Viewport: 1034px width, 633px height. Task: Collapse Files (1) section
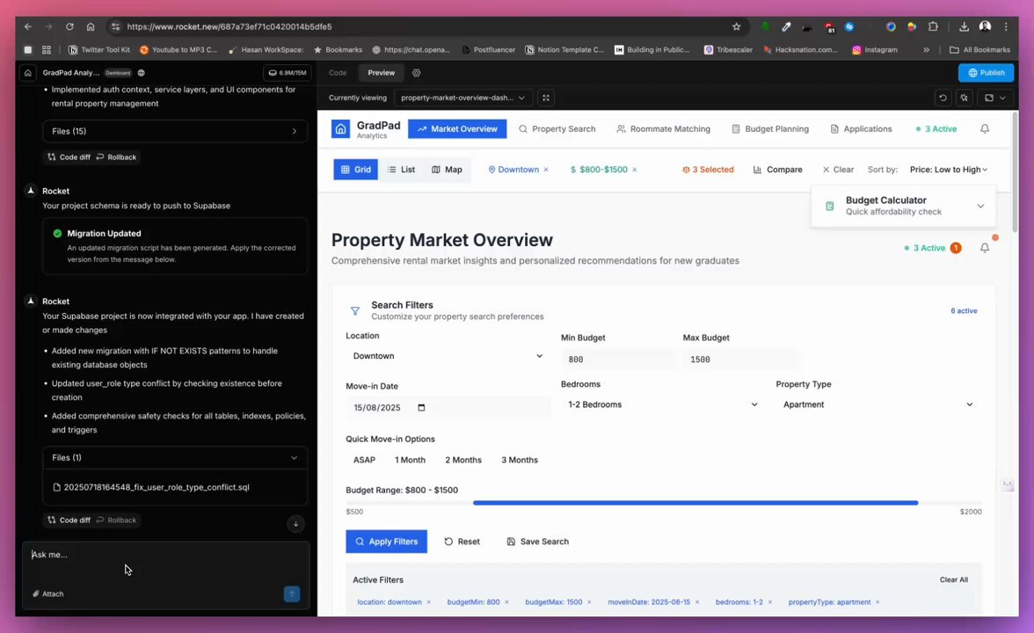(175, 457)
